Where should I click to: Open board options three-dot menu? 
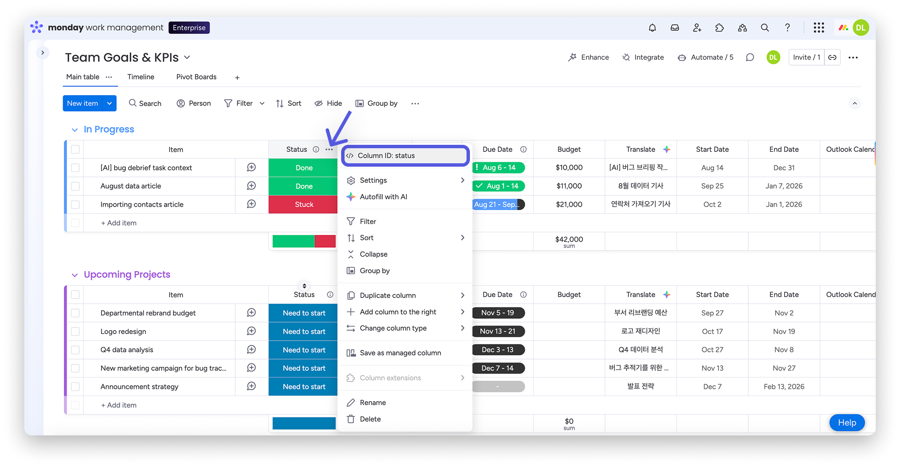pos(853,57)
